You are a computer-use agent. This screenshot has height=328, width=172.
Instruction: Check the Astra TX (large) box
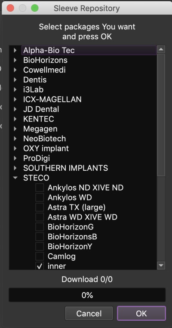pyautogui.click(x=40, y=207)
